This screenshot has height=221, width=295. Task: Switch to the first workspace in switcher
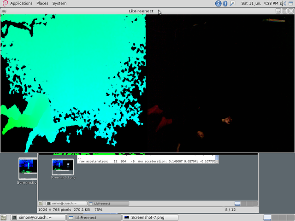pos(267,217)
